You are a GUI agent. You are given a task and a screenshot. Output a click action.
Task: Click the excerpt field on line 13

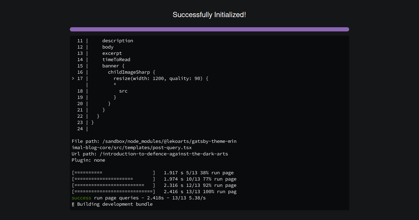click(x=112, y=53)
